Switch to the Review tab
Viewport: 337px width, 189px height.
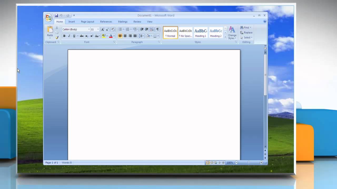click(x=137, y=22)
